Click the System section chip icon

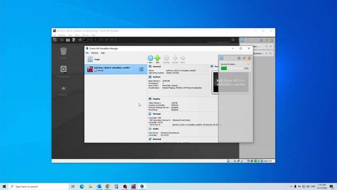tap(150, 77)
